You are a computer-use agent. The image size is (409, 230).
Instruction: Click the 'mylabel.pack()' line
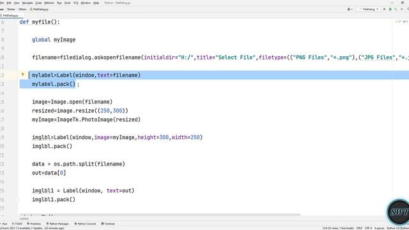54,84
